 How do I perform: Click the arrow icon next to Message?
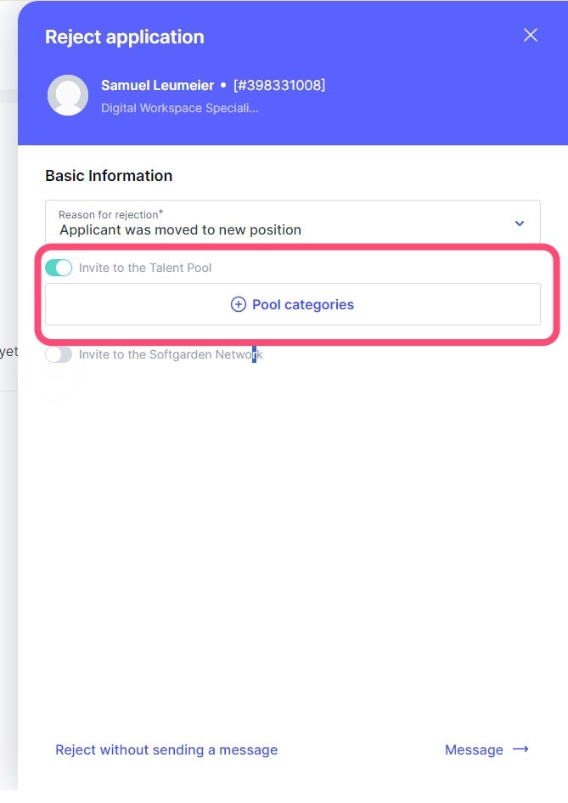[521, 749]
